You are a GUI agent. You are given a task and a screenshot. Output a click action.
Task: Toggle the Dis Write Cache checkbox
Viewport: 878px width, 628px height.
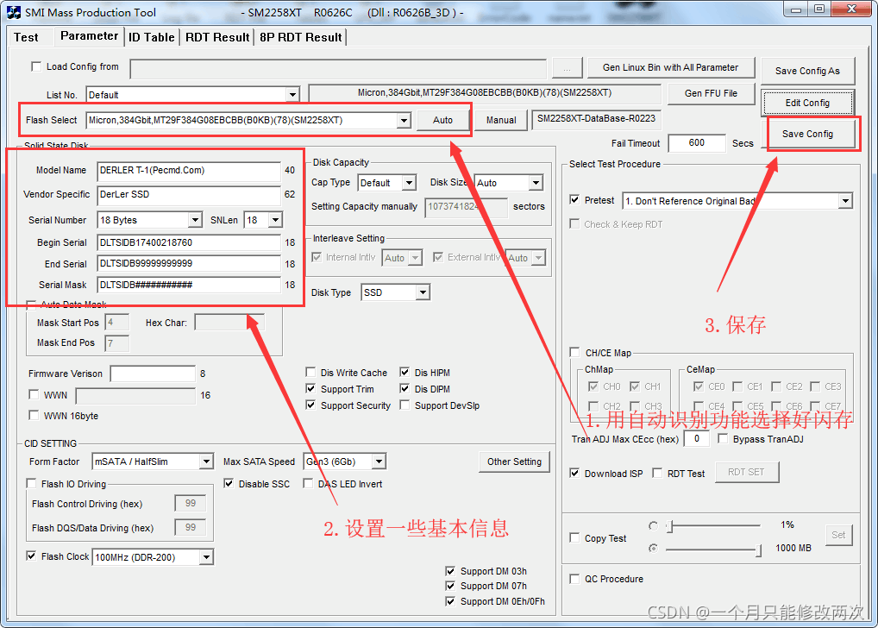(310, 373)
